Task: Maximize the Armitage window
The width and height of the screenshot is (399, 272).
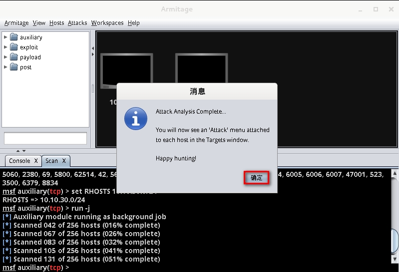Action: [x=376, y=9]
